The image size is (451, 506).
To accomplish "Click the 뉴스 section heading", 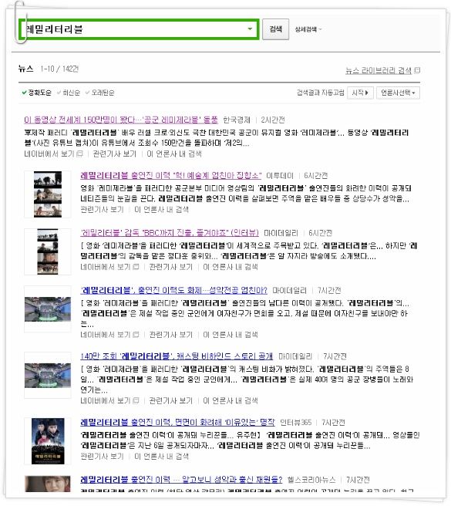I will (25, 69).
